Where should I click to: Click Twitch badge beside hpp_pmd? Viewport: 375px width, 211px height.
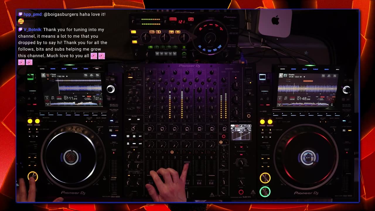(x=21, y=14)
